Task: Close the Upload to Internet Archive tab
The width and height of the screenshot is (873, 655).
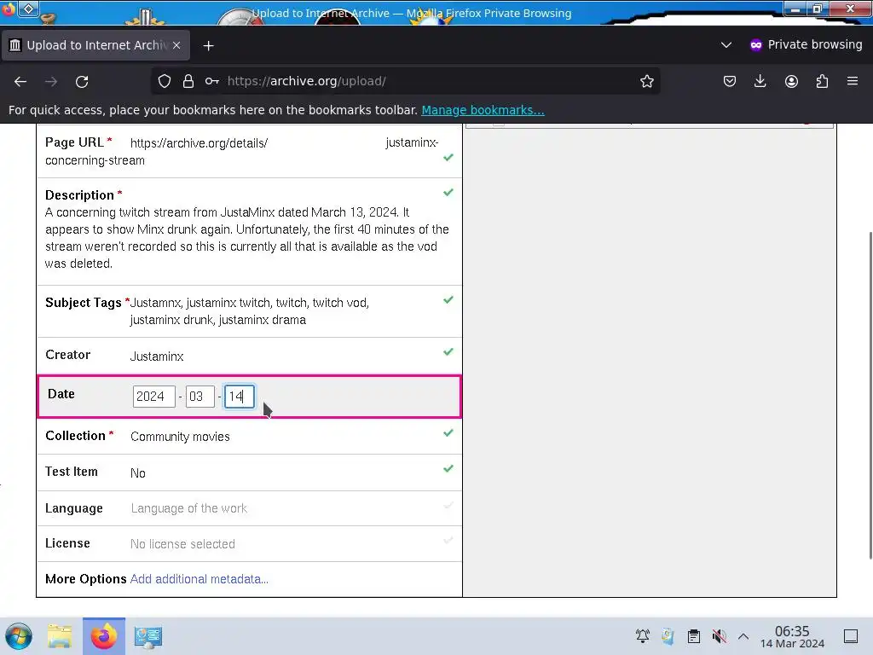Action: pyautogui.click(x=176, y=45)
